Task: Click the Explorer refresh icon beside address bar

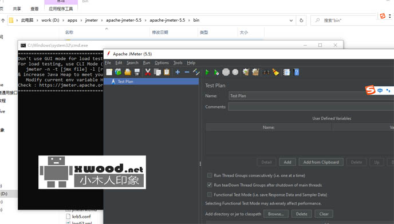Action: coord(301,21)
